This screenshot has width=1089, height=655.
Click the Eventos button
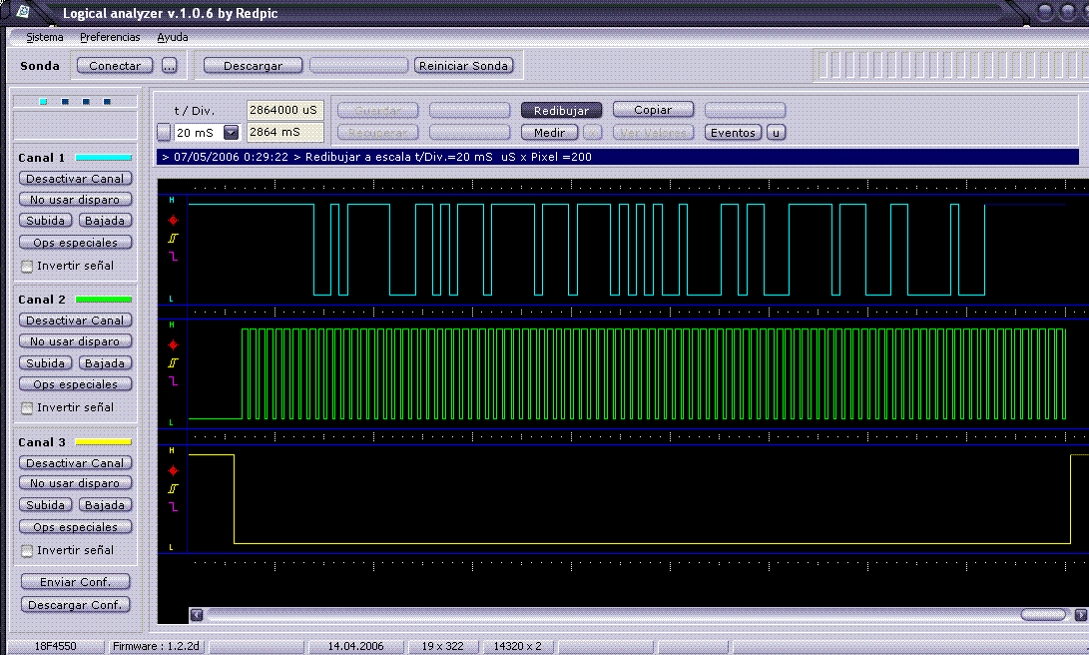733,133
